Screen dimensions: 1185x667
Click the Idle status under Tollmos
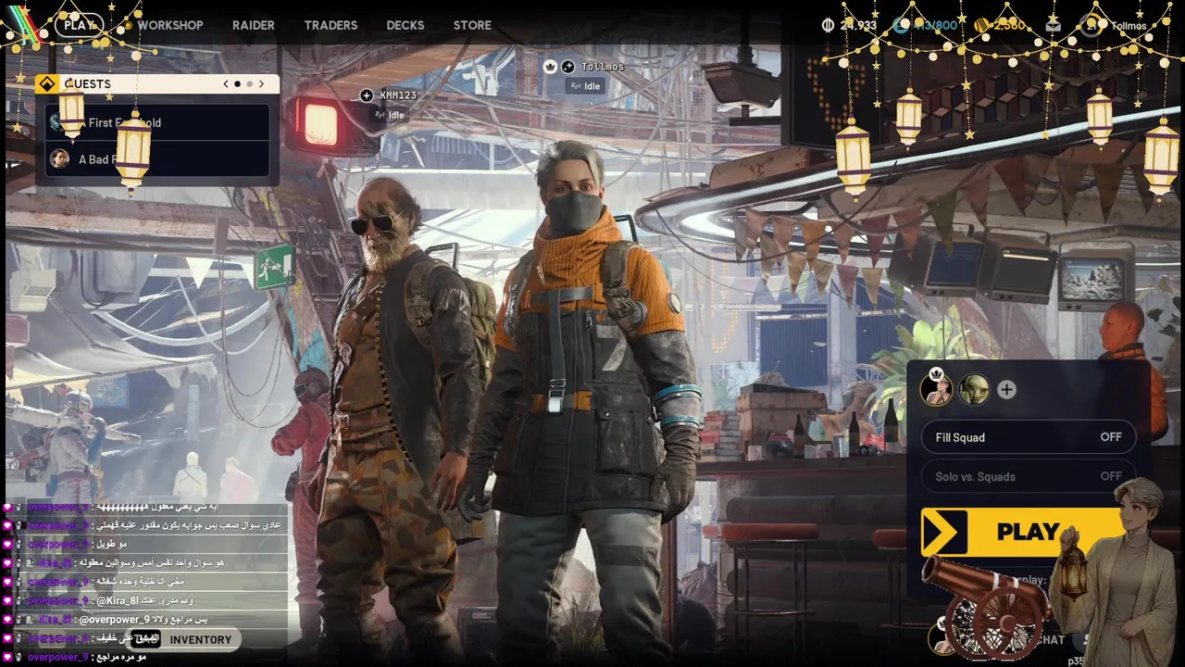click(x=585, y=86)
